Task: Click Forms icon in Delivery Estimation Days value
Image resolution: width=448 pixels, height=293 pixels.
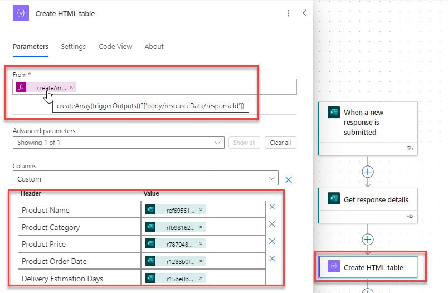Action: pos(150,278)
